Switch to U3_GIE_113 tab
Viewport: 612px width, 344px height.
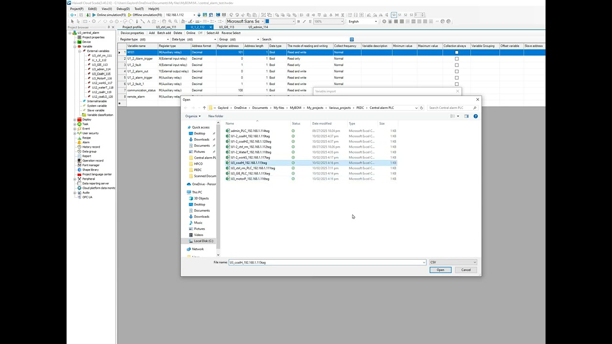point(227,27)
